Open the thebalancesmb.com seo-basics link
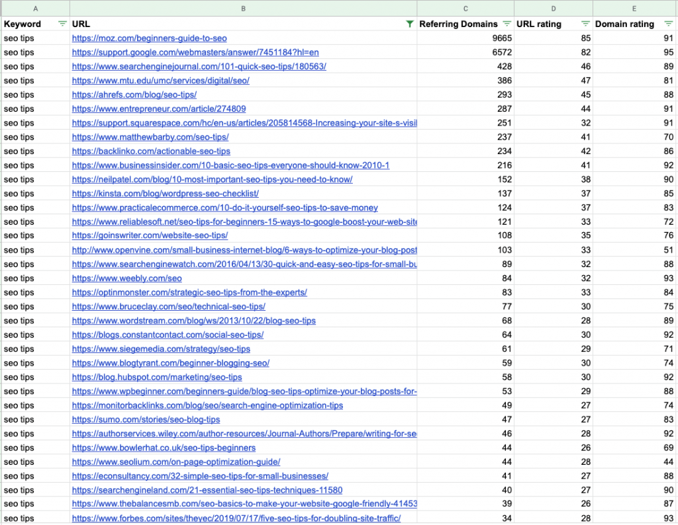This screenshot has height=525, width=678. (x=244, y=503)
